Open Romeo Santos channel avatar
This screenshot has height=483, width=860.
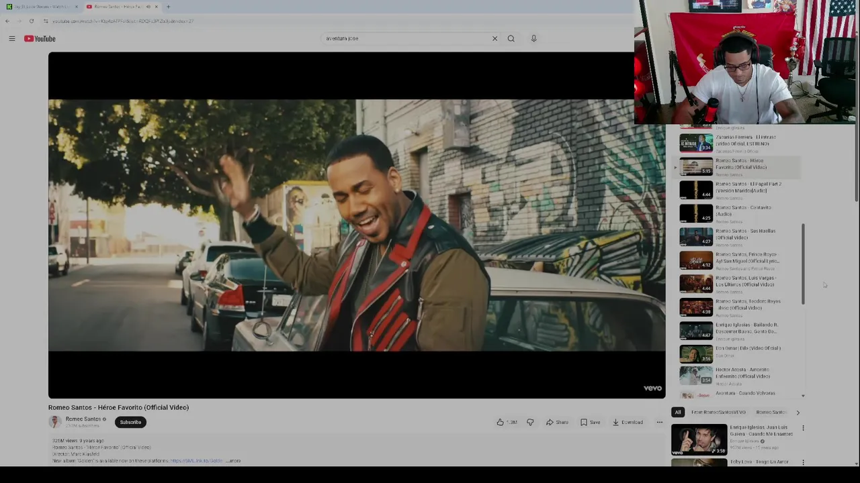point(54,422)
